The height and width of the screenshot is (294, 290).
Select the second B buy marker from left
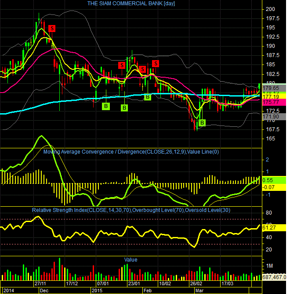124,108
